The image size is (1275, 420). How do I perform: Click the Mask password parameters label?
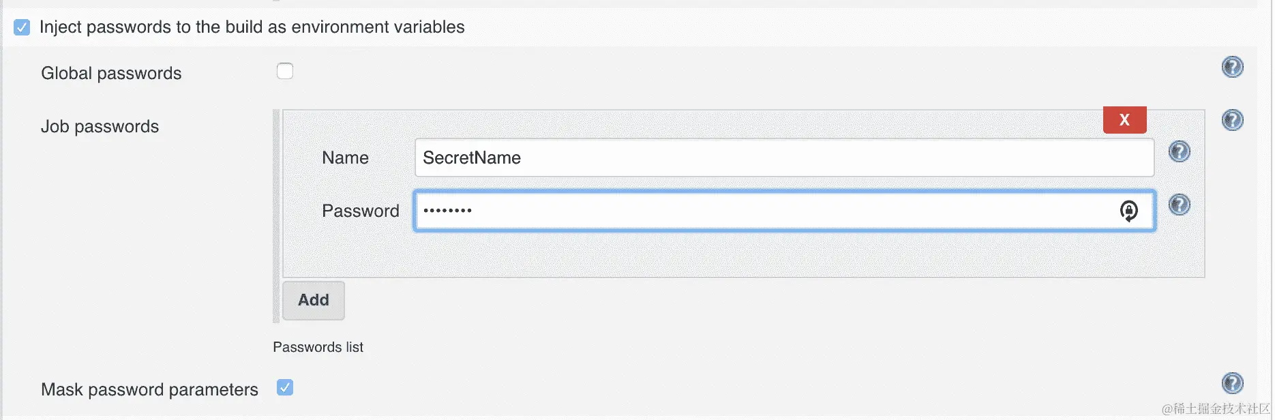(149, 390)
